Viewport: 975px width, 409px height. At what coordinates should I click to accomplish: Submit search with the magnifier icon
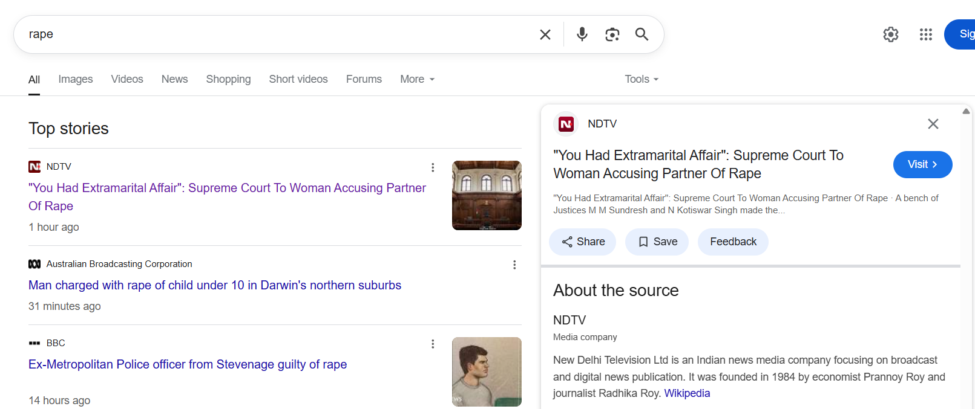(x=642, y=34)
